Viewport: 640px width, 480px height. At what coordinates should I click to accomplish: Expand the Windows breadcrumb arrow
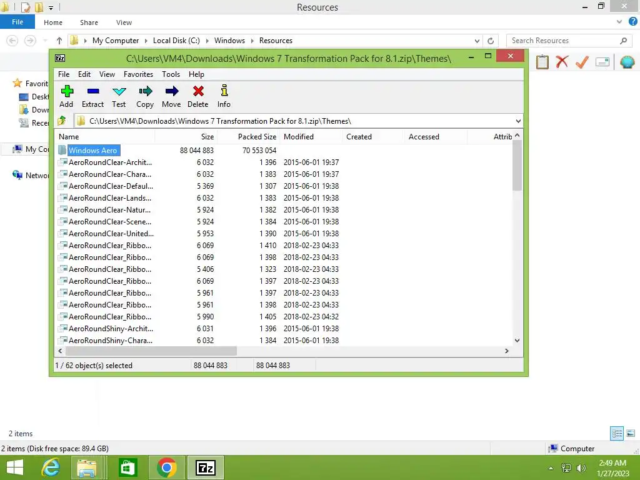[x=252, y=41]
